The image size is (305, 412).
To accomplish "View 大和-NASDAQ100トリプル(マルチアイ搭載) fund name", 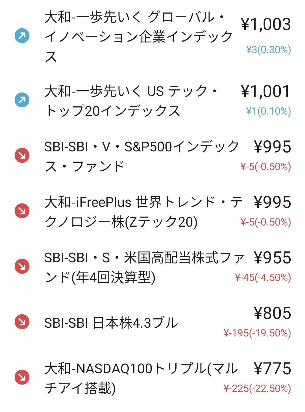I will pyautogui.click(x=141, y=378).
